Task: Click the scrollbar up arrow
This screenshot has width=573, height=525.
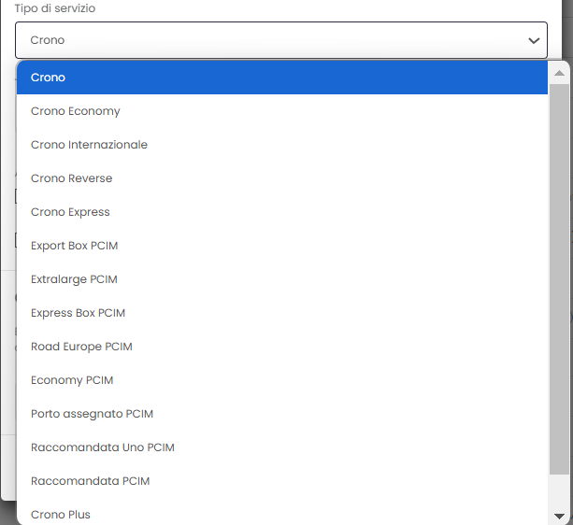Action: [x=559, y=73]
